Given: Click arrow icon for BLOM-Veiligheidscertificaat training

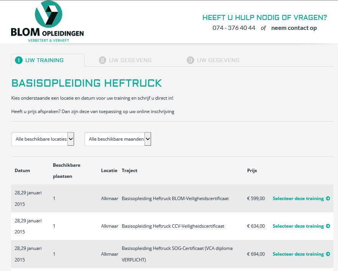Looking at the screenshot, I should (x=328, y=199).
